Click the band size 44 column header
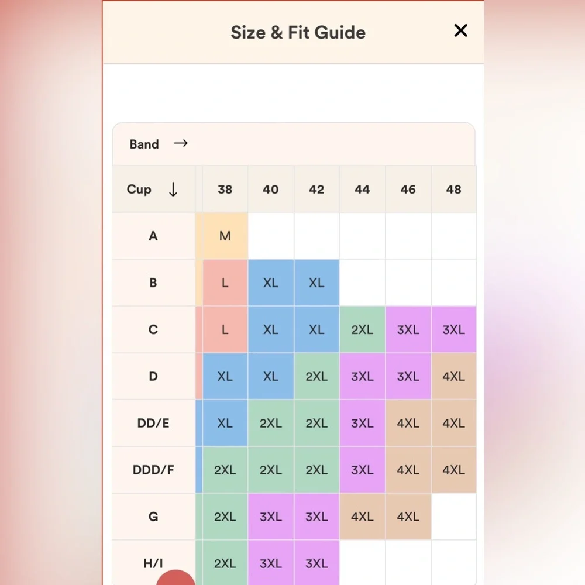This screenshot has height=585, width=585. [362, 190]
